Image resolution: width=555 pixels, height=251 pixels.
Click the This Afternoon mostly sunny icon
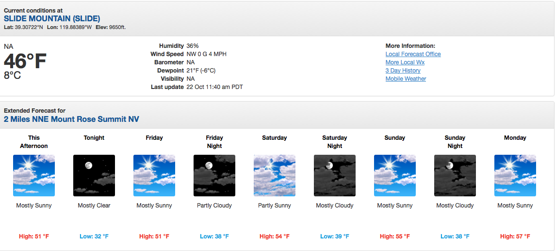(x=34, y=176)
